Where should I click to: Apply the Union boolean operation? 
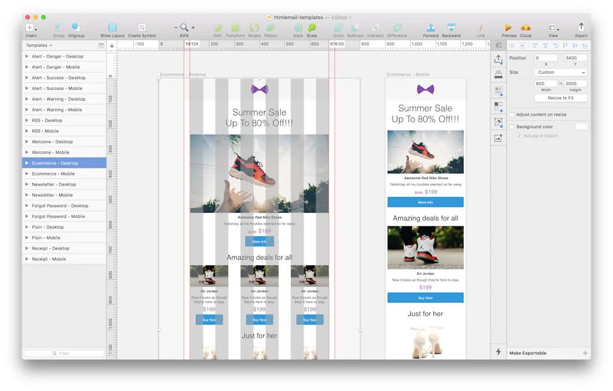(338, 28)
